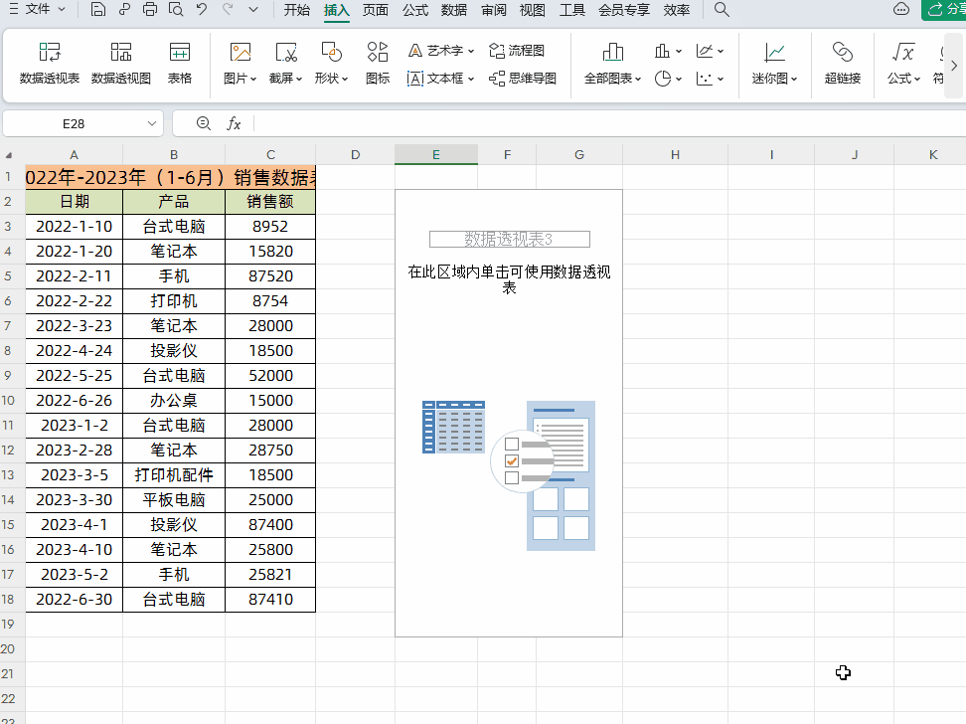Click the 日期 header cell
The height and width of the screenshot is (724, 966).
coord(74,202)
